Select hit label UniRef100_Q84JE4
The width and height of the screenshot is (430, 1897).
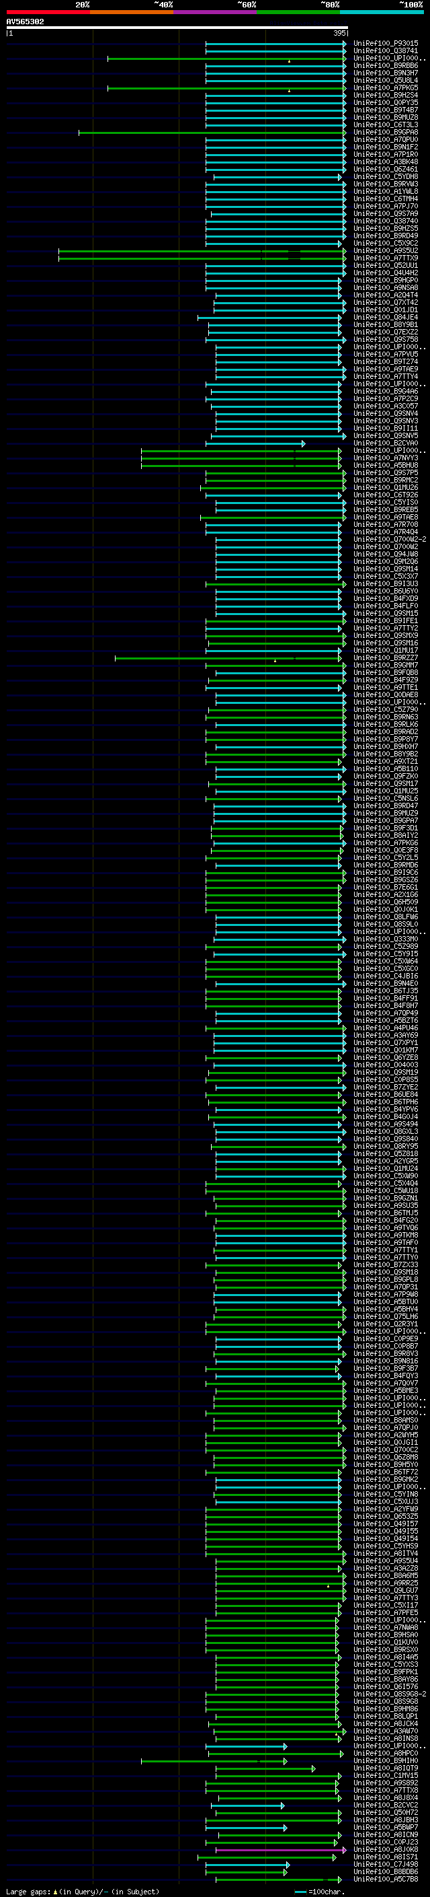386,318
